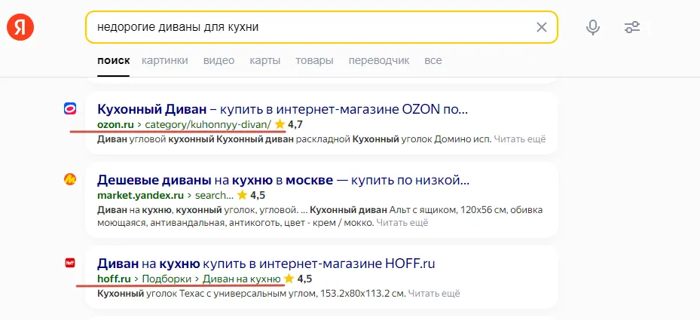Open the все tab
This screenshot has width=700, height=320.
pos(433,61)
